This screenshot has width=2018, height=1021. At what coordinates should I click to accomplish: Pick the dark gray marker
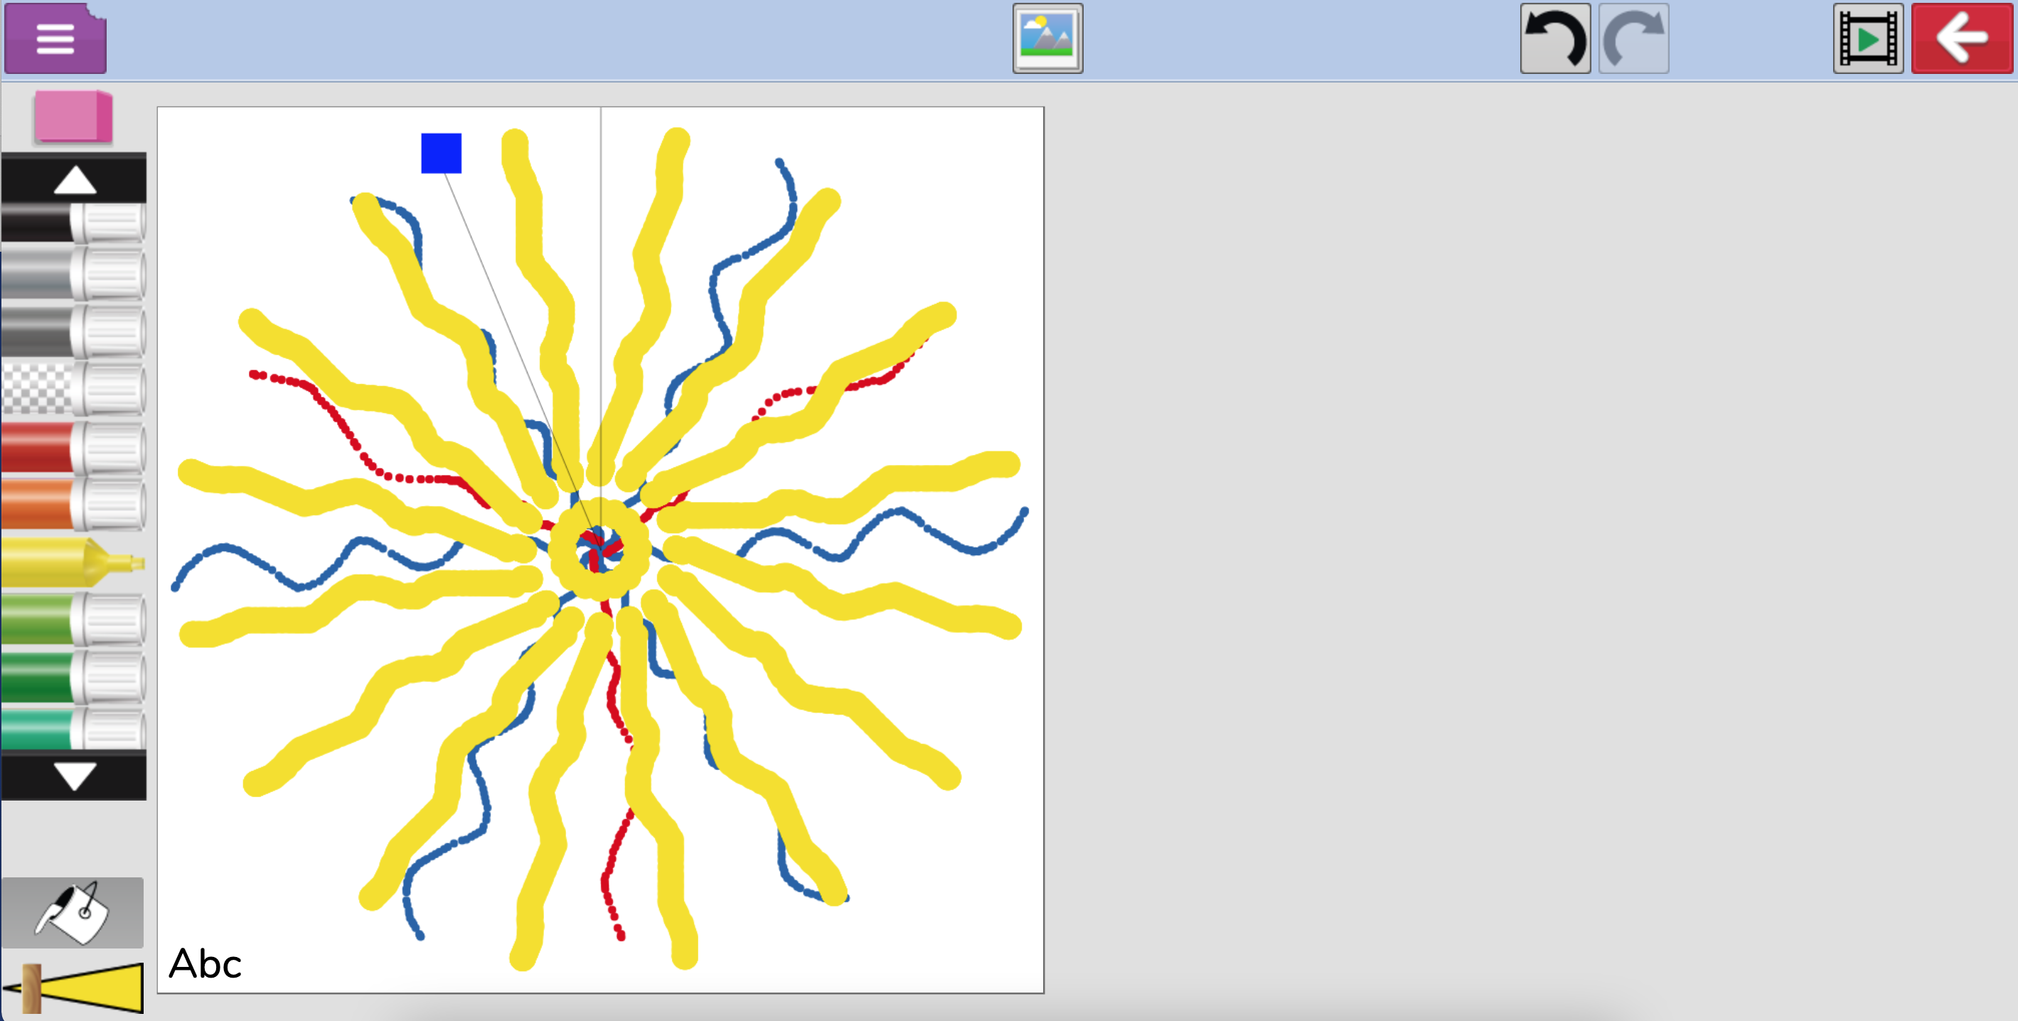pyautogui.click(x=74, y=331)
